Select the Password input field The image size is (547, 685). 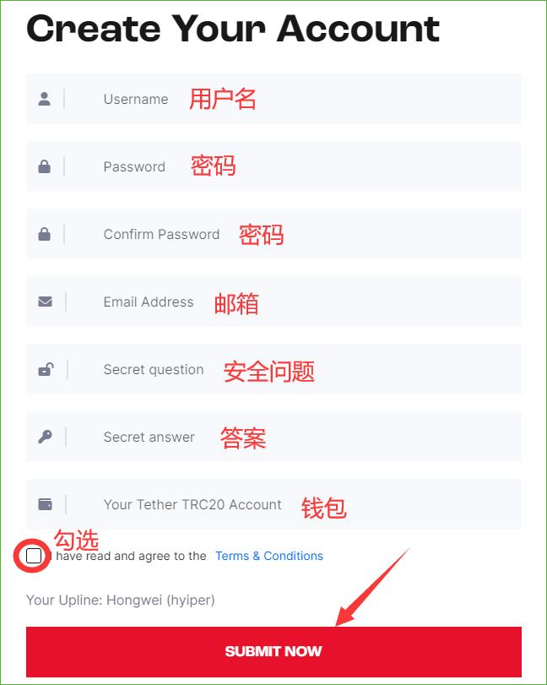point(273,166)
